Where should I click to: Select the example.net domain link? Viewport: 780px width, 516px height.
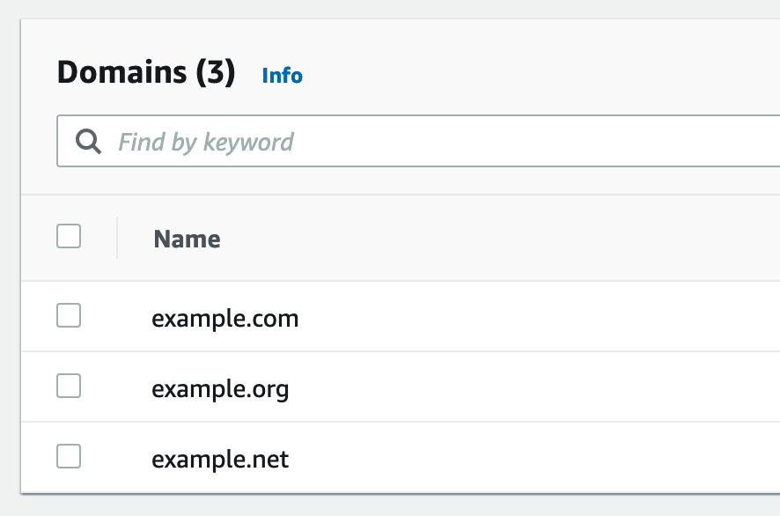click(x=219, y=459)
